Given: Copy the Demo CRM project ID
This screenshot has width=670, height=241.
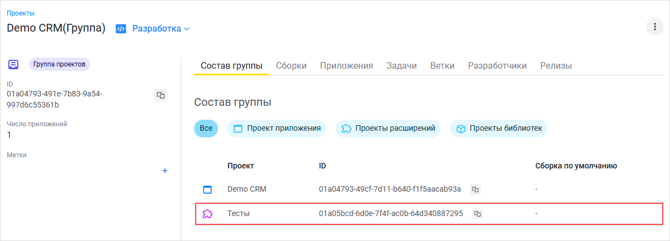Looking at the screenshot, I should (x=475, y=189).
